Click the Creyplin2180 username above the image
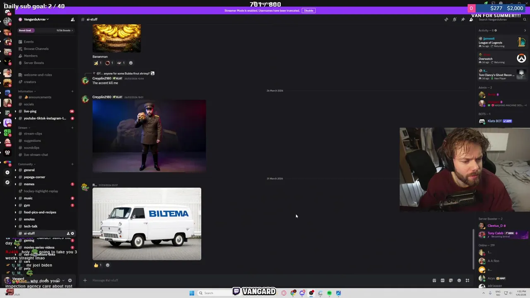 (101, 97)
